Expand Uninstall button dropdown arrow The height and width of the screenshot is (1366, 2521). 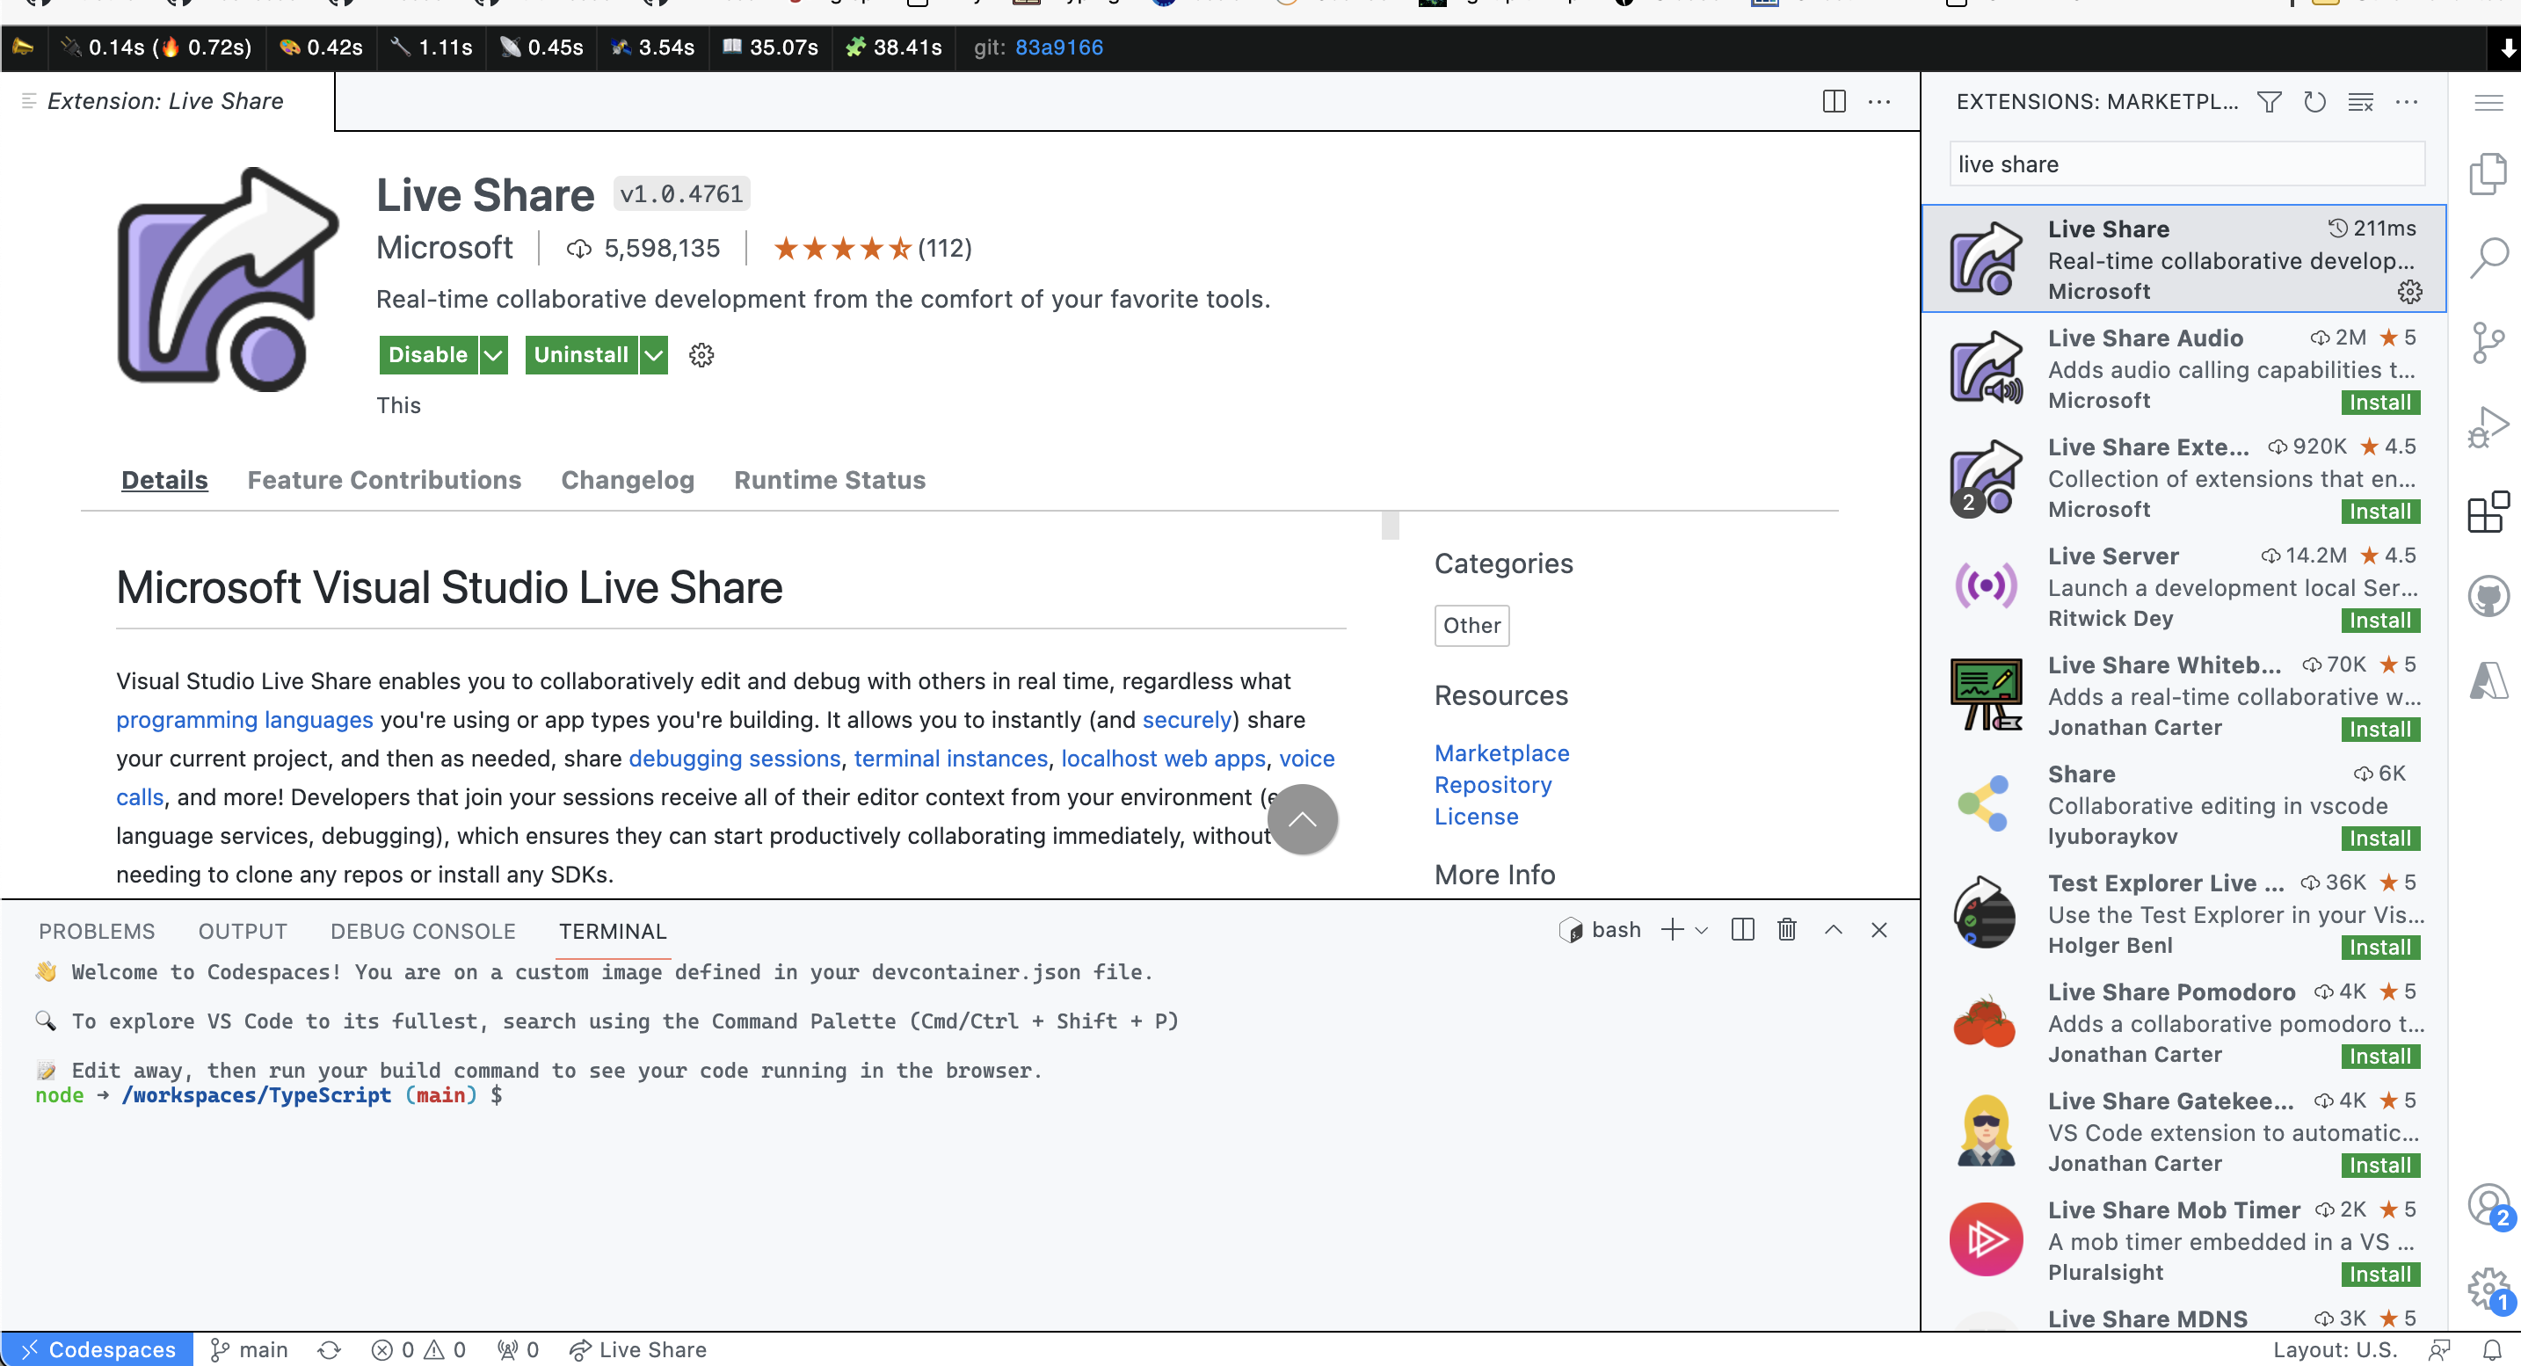654,355
